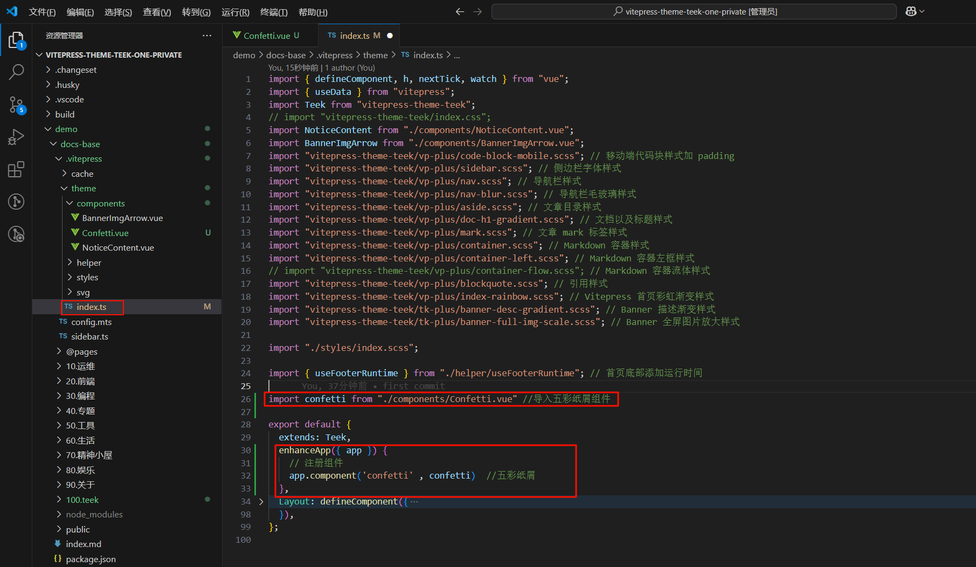Open Run and Debug view icon

click(x=16, y=137)
